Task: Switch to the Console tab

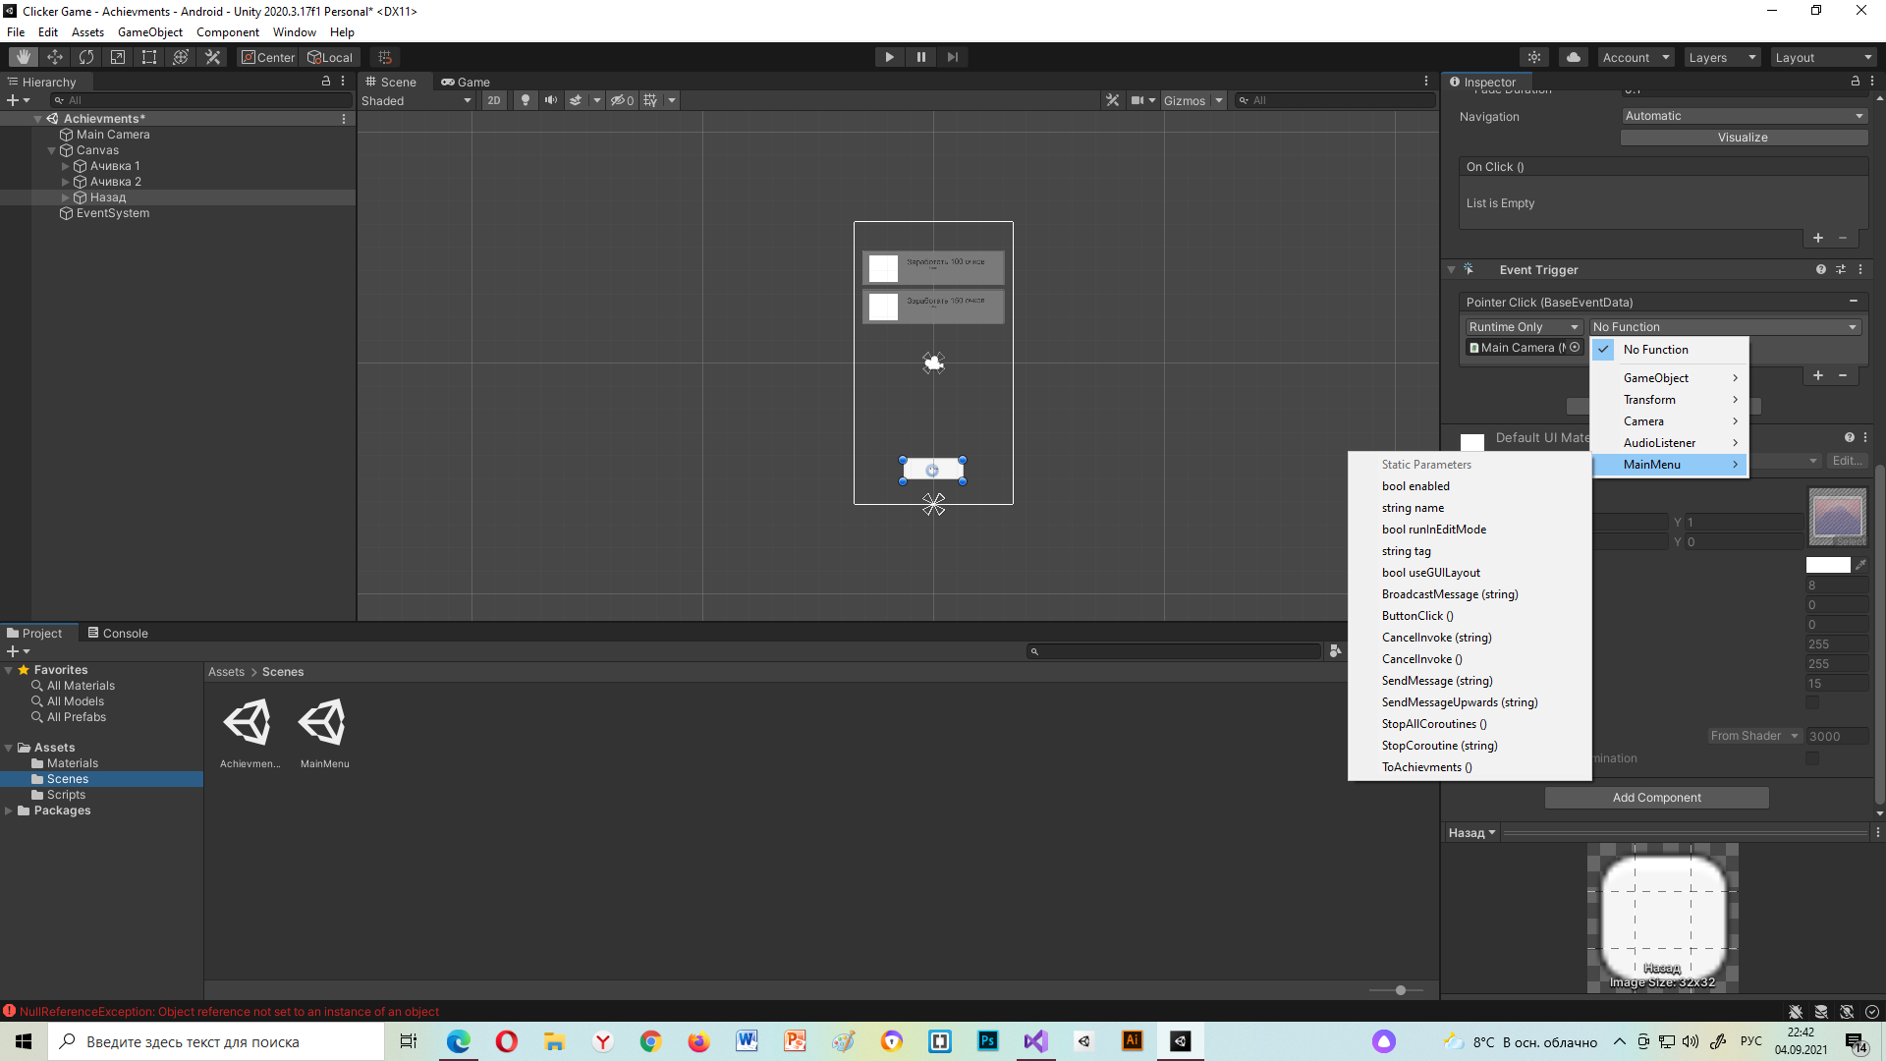Action: (x=118, y=633)
